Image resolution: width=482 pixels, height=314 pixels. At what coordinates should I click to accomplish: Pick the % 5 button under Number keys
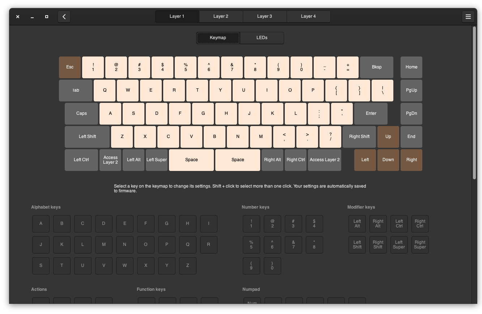click(251, 245)
